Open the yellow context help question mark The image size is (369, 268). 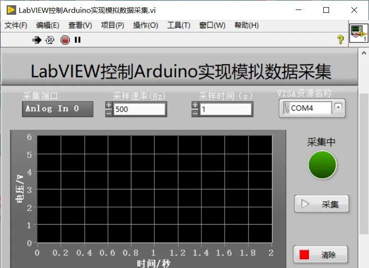pyautogui.click(x=340, y=40)
